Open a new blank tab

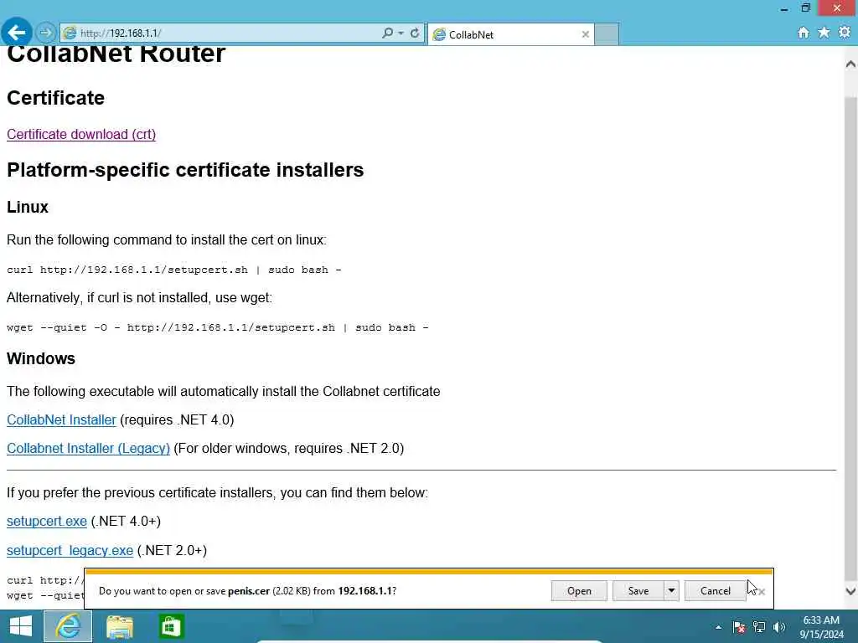pyautogui.click(x=607, y=33)
